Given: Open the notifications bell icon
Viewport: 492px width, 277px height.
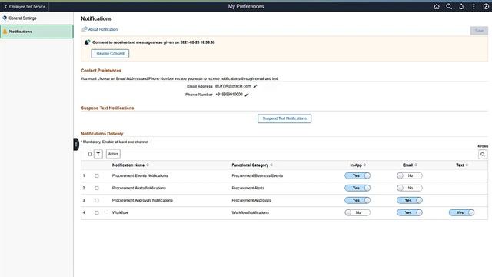Looking at the screenshot, I should click(461, 6).
